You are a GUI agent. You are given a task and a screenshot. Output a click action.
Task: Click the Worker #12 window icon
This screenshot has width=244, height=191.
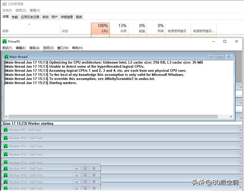pos(6,154)
